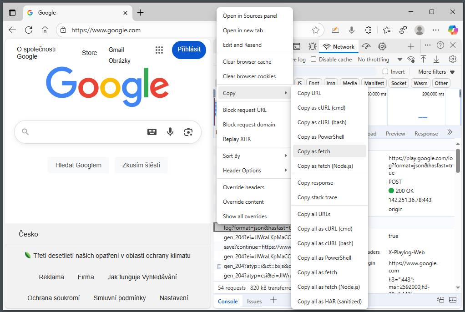Open Network settings gear icon
This screenshot has height=312, width=465.
[x=453, y=59]
